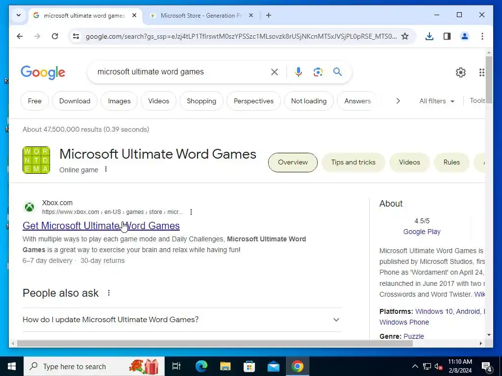
Task: Select the Free filter chip
Action: pos(35,101)
